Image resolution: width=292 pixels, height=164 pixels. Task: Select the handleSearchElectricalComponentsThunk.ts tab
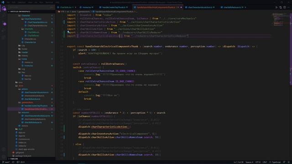tap(156, 7)
